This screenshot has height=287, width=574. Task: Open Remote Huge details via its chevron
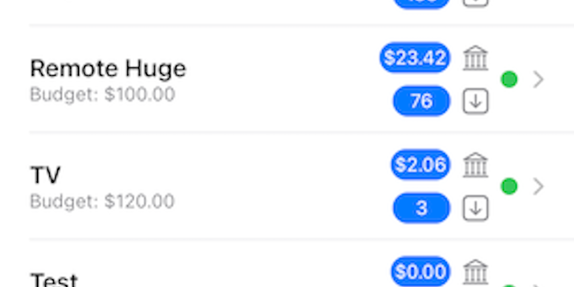pyautogui.click(x=538, y=80)
